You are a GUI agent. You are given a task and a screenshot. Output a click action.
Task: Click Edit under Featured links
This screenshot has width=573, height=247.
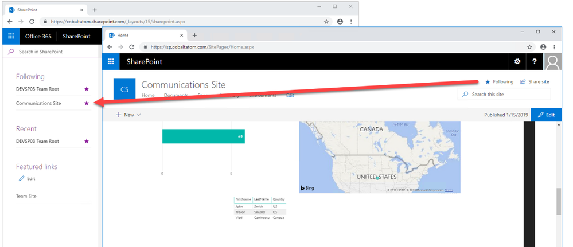[x=27, y=179]
